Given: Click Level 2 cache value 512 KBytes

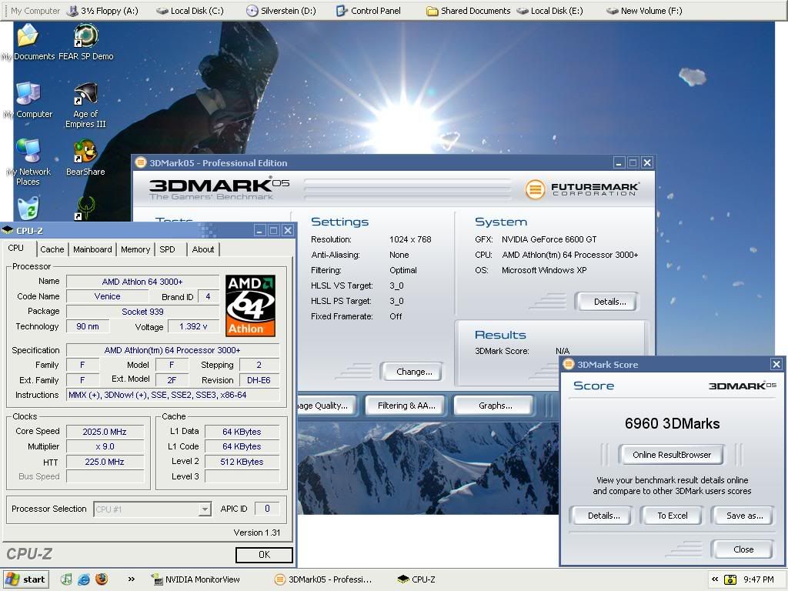Looking at the screenshot, I should click(242, 462).
